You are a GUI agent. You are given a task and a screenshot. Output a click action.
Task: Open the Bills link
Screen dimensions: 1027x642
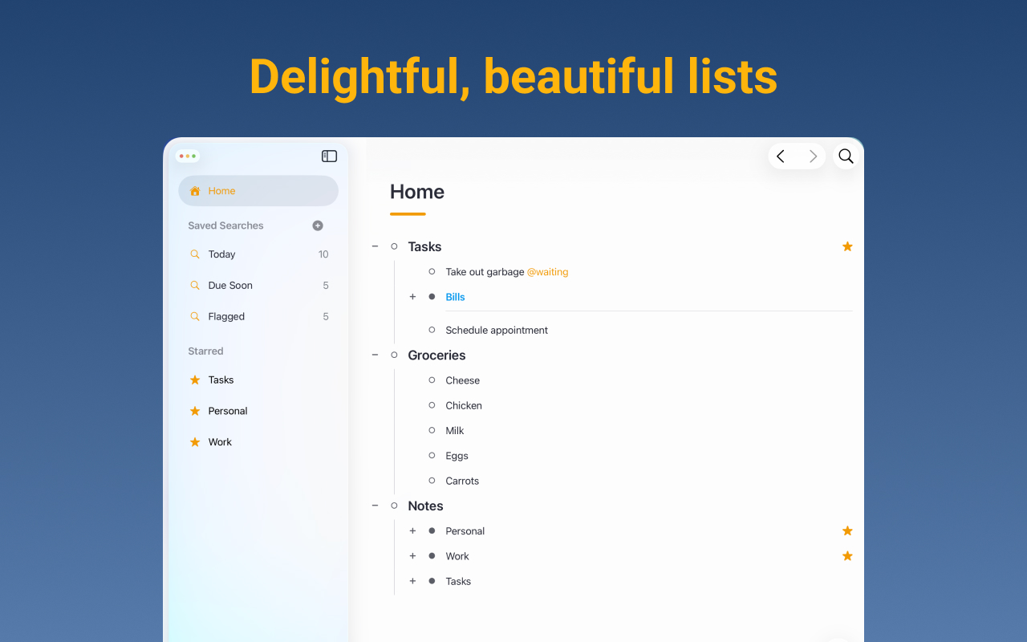pyautogui.click(x=455, y=297)
